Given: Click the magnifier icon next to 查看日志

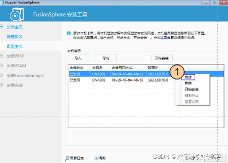Looking at the screenshot, I should [67, 158].
